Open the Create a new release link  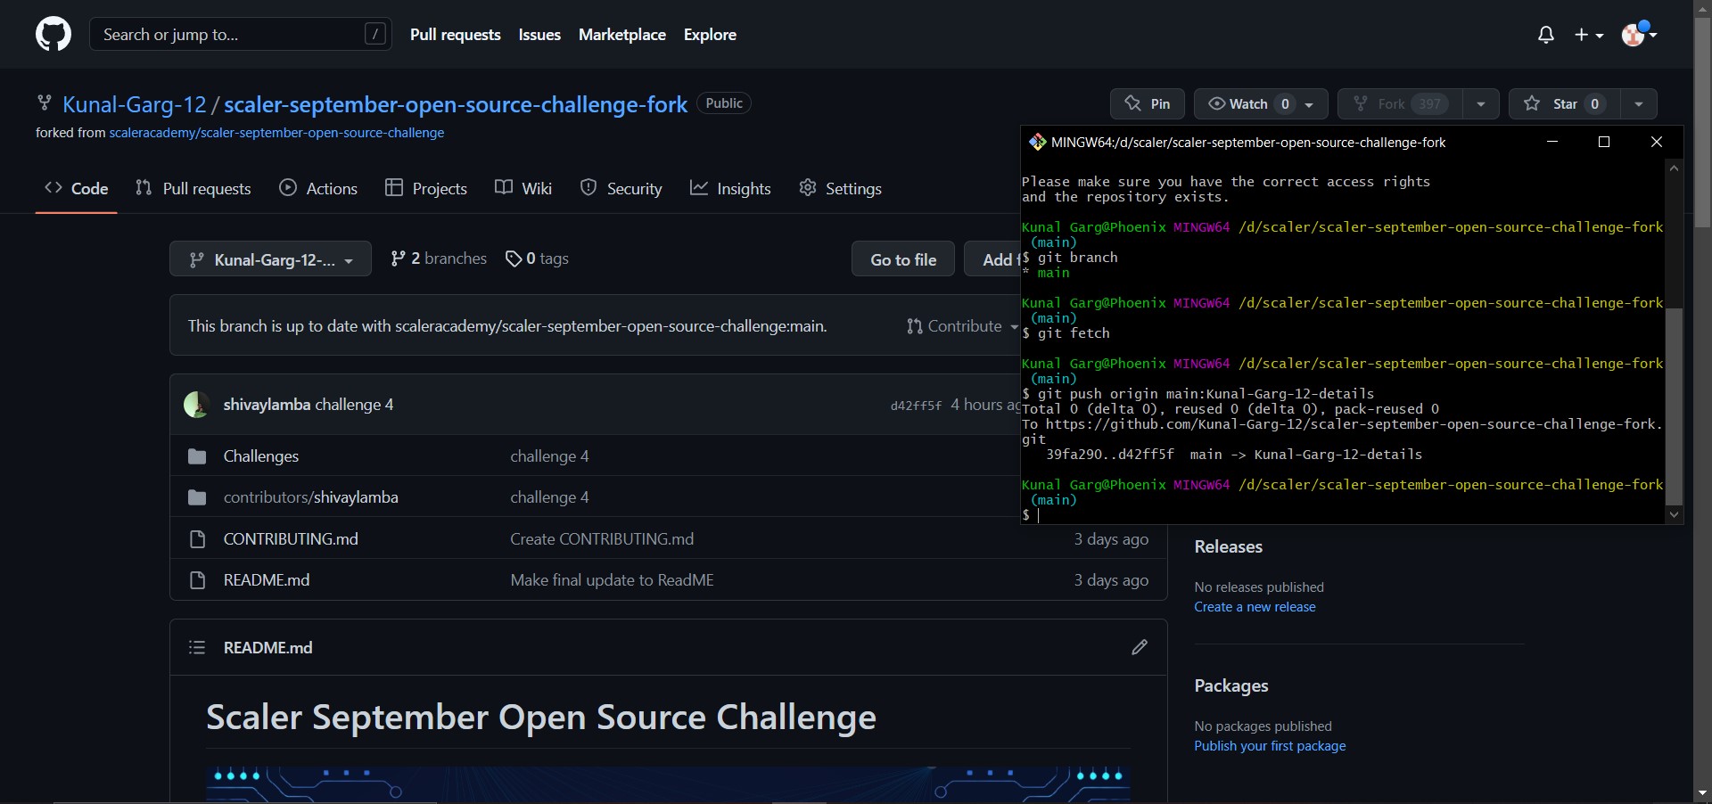(1254, 607)
